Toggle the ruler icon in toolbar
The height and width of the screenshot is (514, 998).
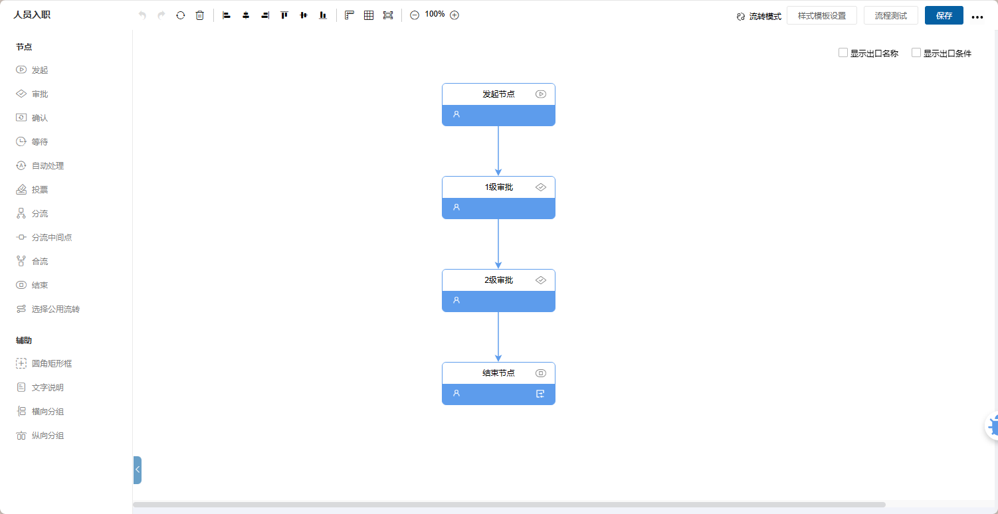(x=349, y=15)
